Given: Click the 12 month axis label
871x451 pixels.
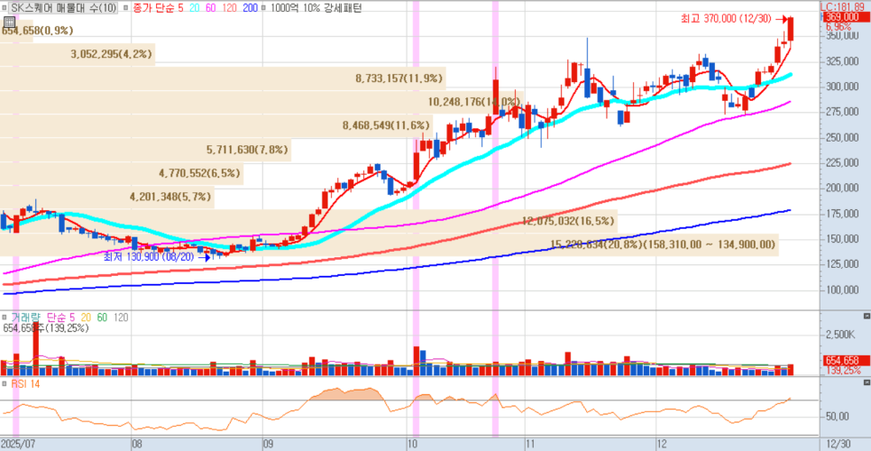Looking at the screenshot, I should [x=662, y=445].
